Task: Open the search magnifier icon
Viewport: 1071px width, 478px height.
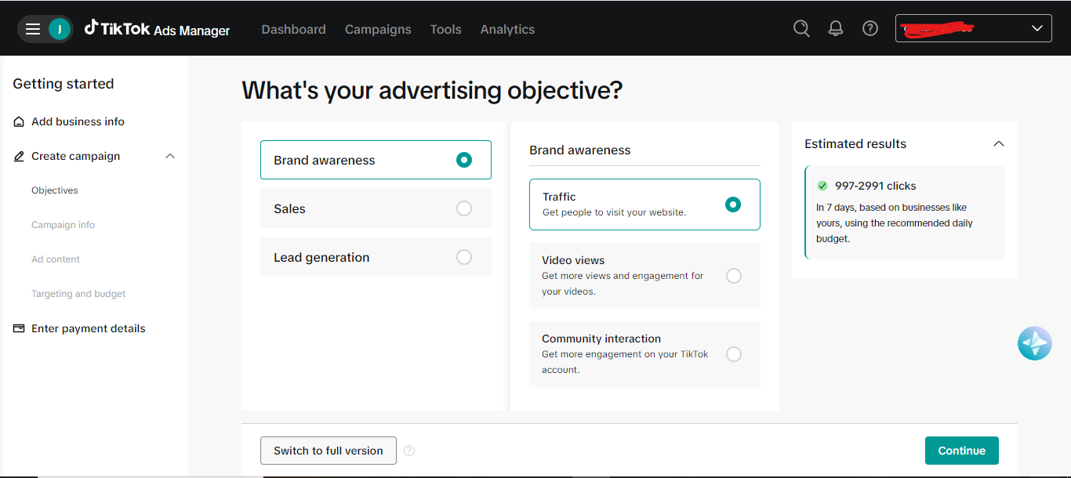Action: point(801,28)
